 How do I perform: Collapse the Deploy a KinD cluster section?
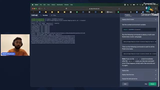(139, 19)
